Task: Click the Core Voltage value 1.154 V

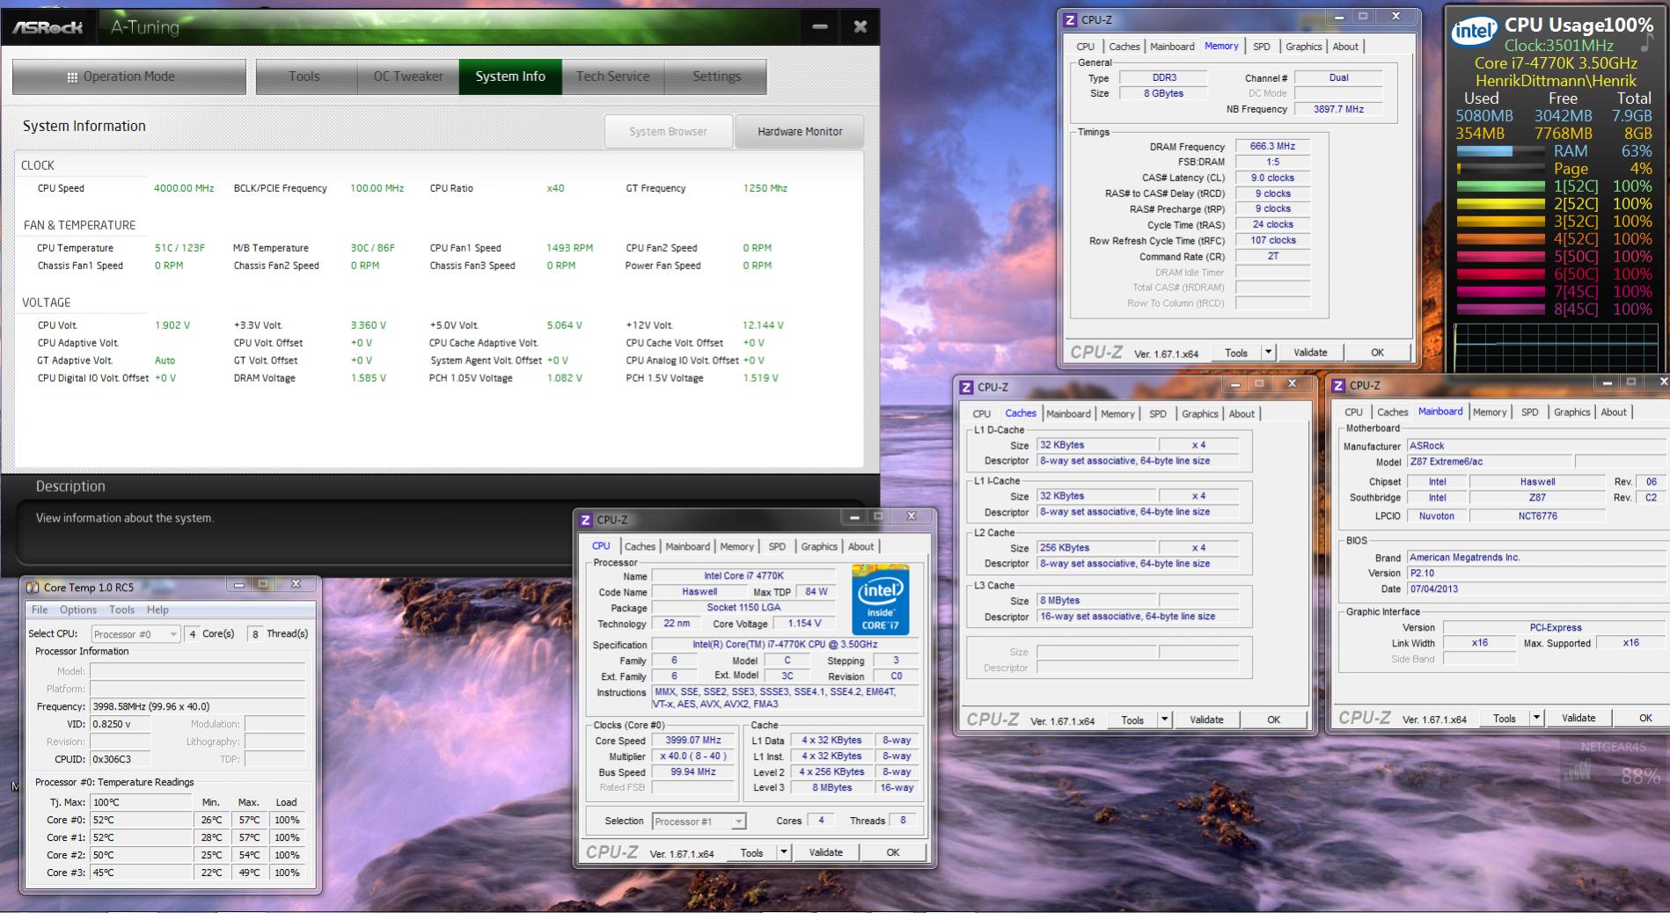Action: (804, 624)
